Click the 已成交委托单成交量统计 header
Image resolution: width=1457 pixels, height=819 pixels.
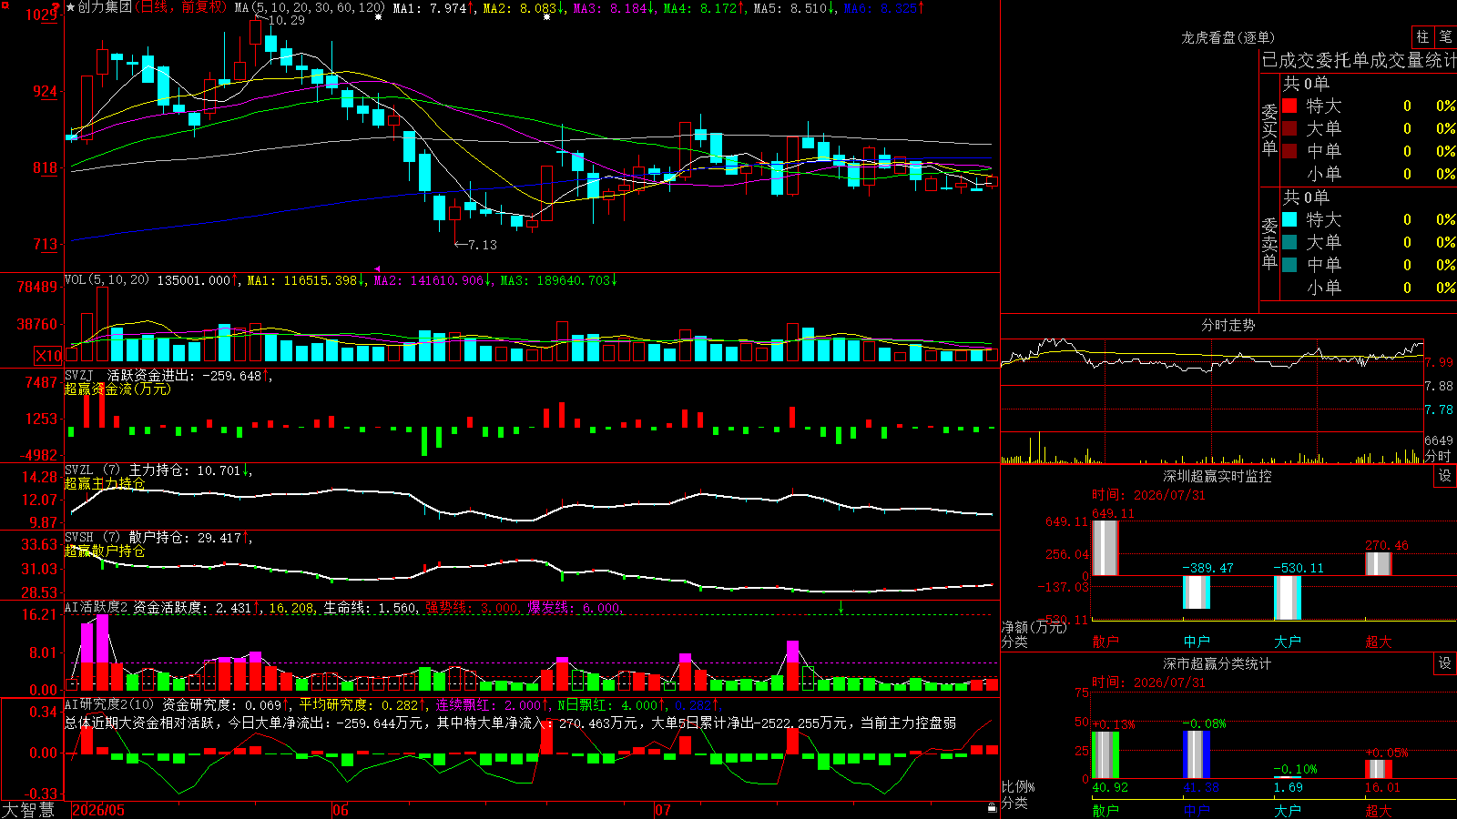1359,60
